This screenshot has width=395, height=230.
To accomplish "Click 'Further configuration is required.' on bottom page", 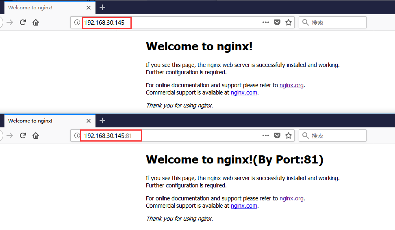I will click(x=186, y=185).
